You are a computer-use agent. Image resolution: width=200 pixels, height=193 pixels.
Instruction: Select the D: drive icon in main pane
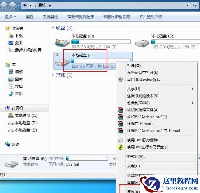[142, 43]
